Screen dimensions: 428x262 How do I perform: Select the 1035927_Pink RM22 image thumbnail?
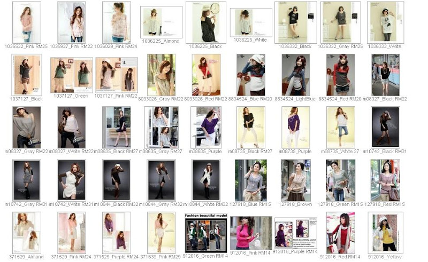click(x=72, y=22)
